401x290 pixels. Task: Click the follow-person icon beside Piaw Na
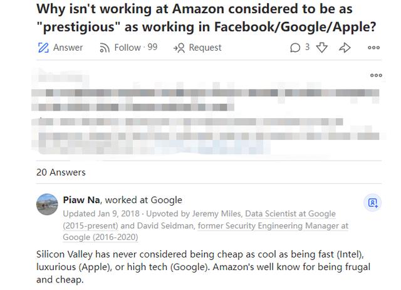[x=373, y=202]
